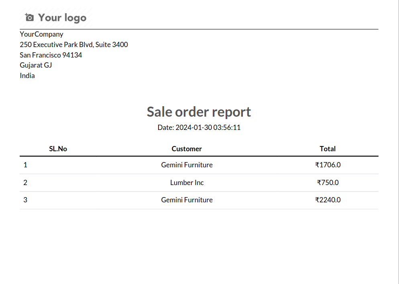Click the India country line
Image resolution: width=399 pixels, height=284 pixels.
[27, 76]
